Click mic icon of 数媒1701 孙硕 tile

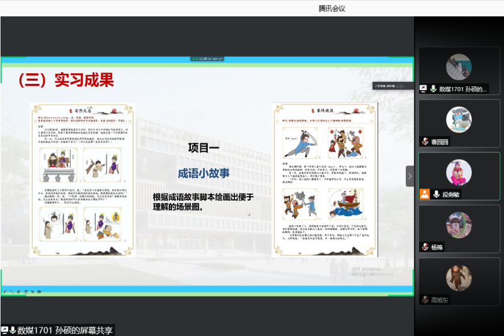433,89
